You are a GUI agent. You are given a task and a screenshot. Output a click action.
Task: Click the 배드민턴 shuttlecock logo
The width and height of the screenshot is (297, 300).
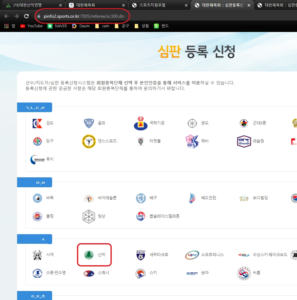tap(192, 198)
